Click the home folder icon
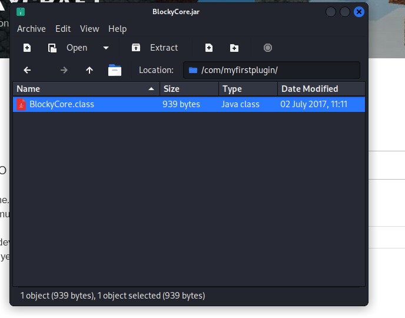The width and height of the screenshot is (405, 318). 115,70
